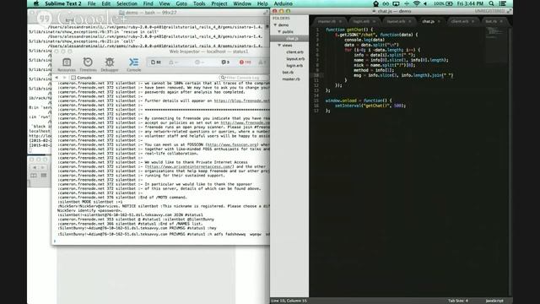This screenshot has width=540, height=304.
Task: Open the Tools menu
Action: point(199,3)
